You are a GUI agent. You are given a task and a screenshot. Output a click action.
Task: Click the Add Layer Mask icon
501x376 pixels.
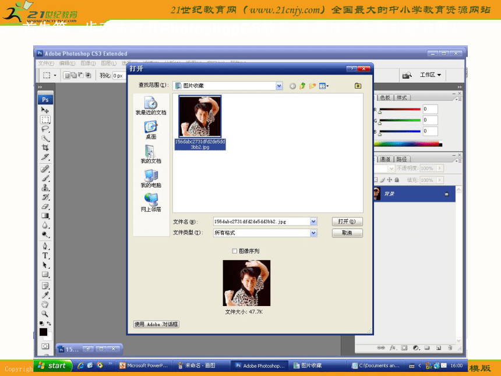pyautogui.click(x=404, y=347)
